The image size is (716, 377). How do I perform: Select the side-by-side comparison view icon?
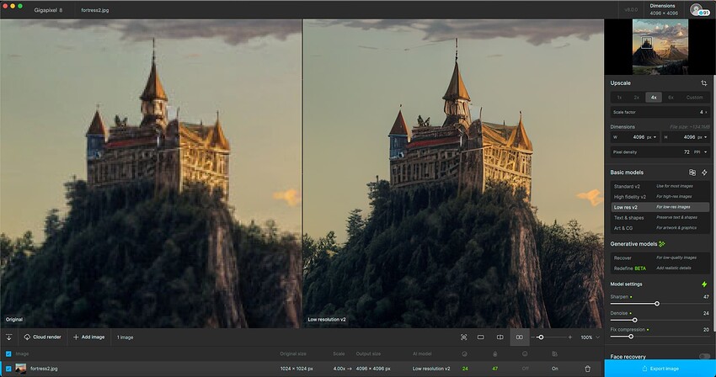519,337
